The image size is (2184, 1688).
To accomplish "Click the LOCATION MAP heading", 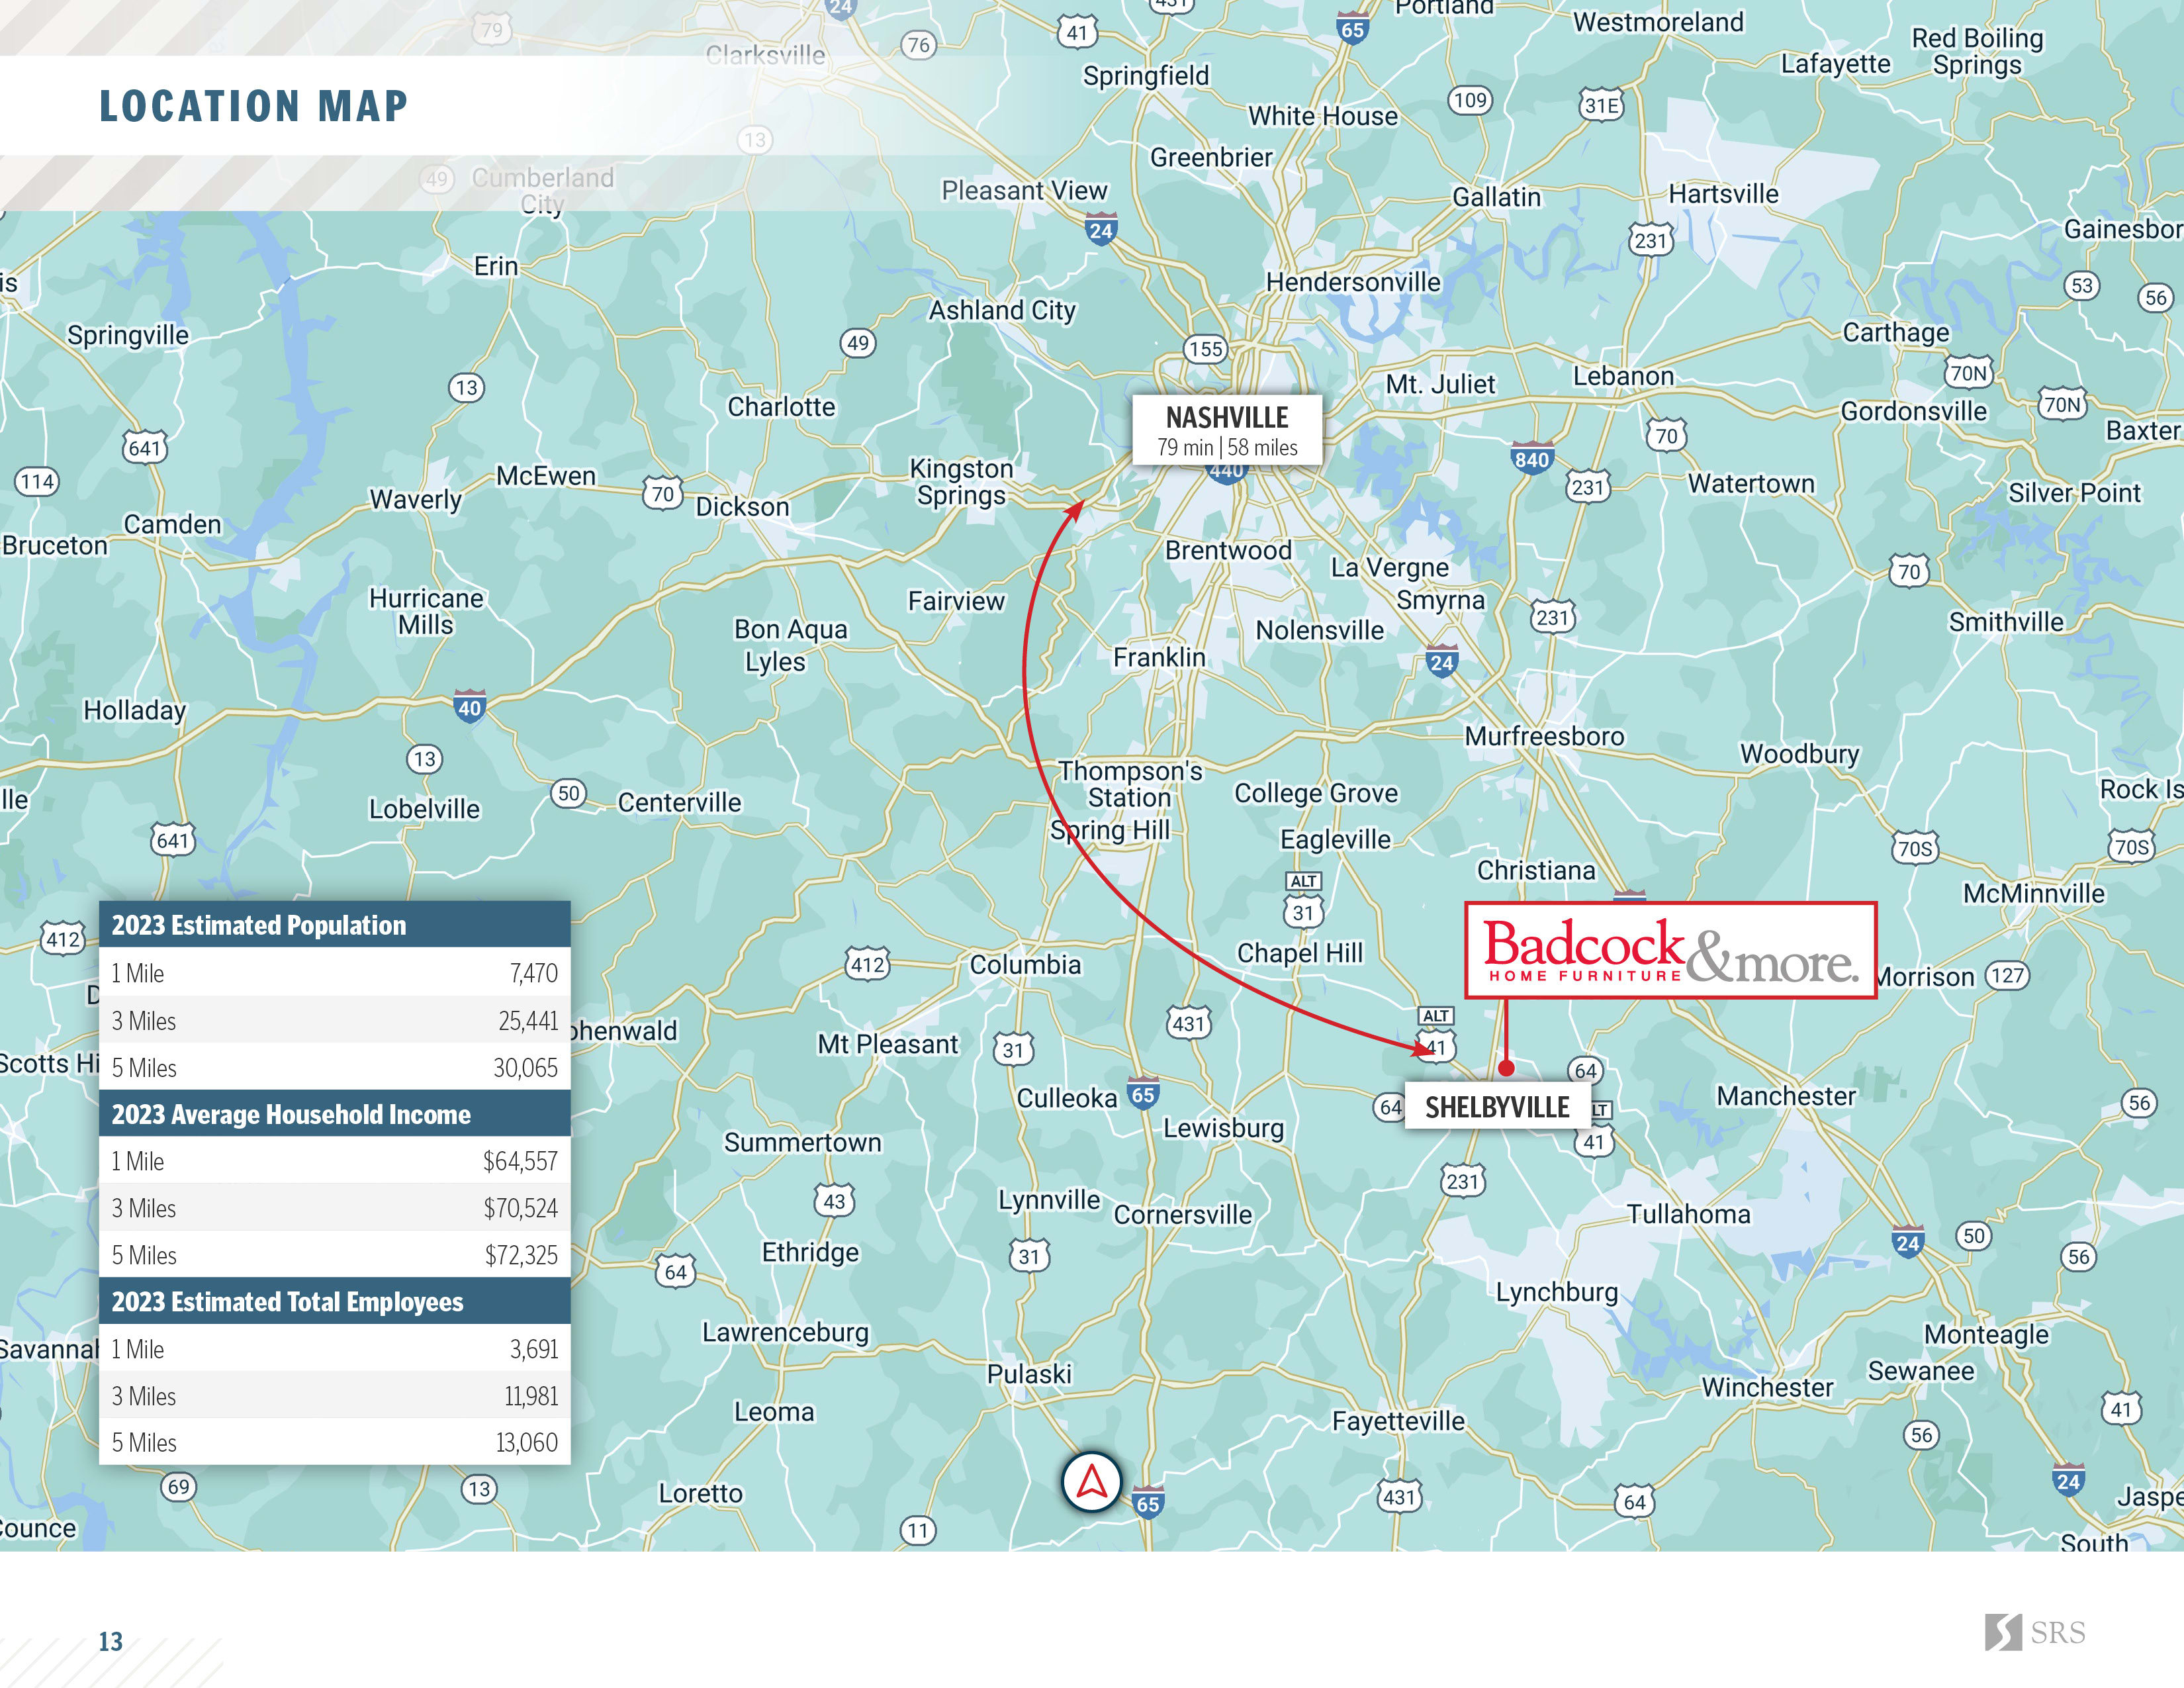I will point(254,106).
